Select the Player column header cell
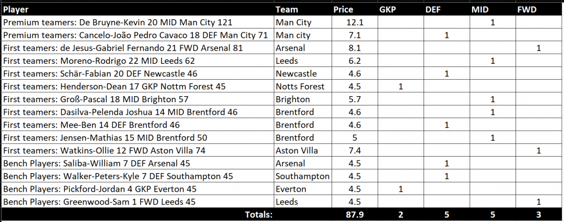This screenshot has width=564, height=222. point(138,10)
